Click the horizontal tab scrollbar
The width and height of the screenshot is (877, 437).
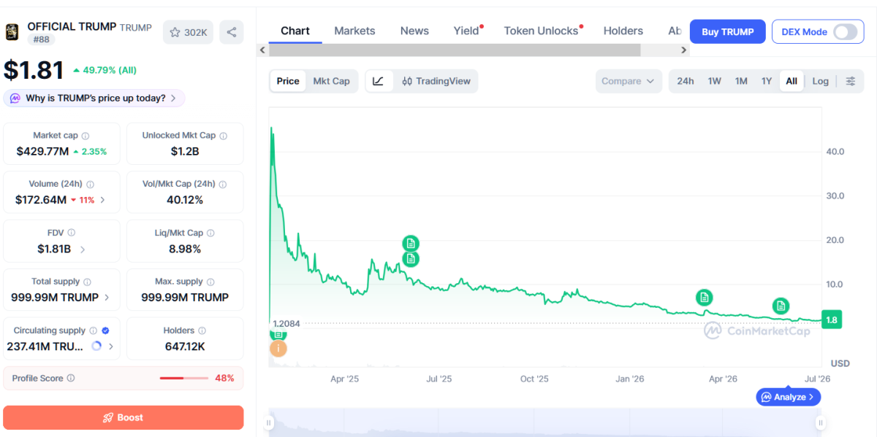tap(455, 50)
